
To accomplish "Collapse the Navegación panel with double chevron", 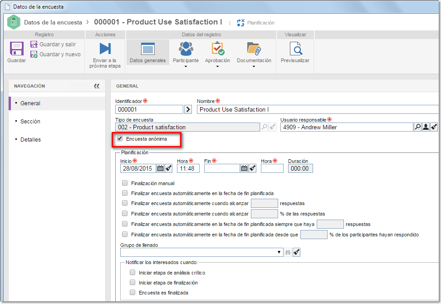I will [x=97, y=86].
